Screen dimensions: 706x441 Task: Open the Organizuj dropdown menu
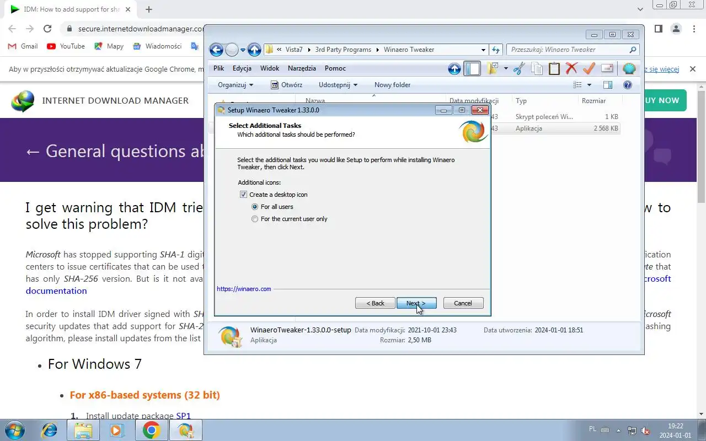[236, 85]
